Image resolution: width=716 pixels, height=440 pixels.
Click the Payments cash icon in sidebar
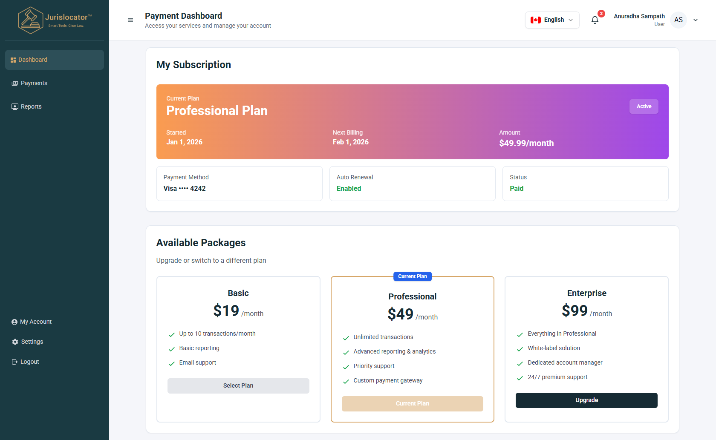15,83
